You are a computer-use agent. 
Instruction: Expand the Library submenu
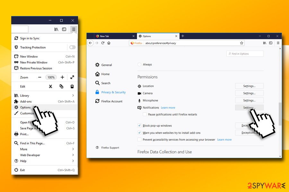[x=44, y=96]
